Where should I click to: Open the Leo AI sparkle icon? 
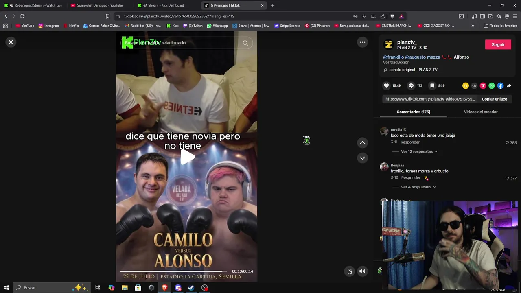click(x=499, y=16)
